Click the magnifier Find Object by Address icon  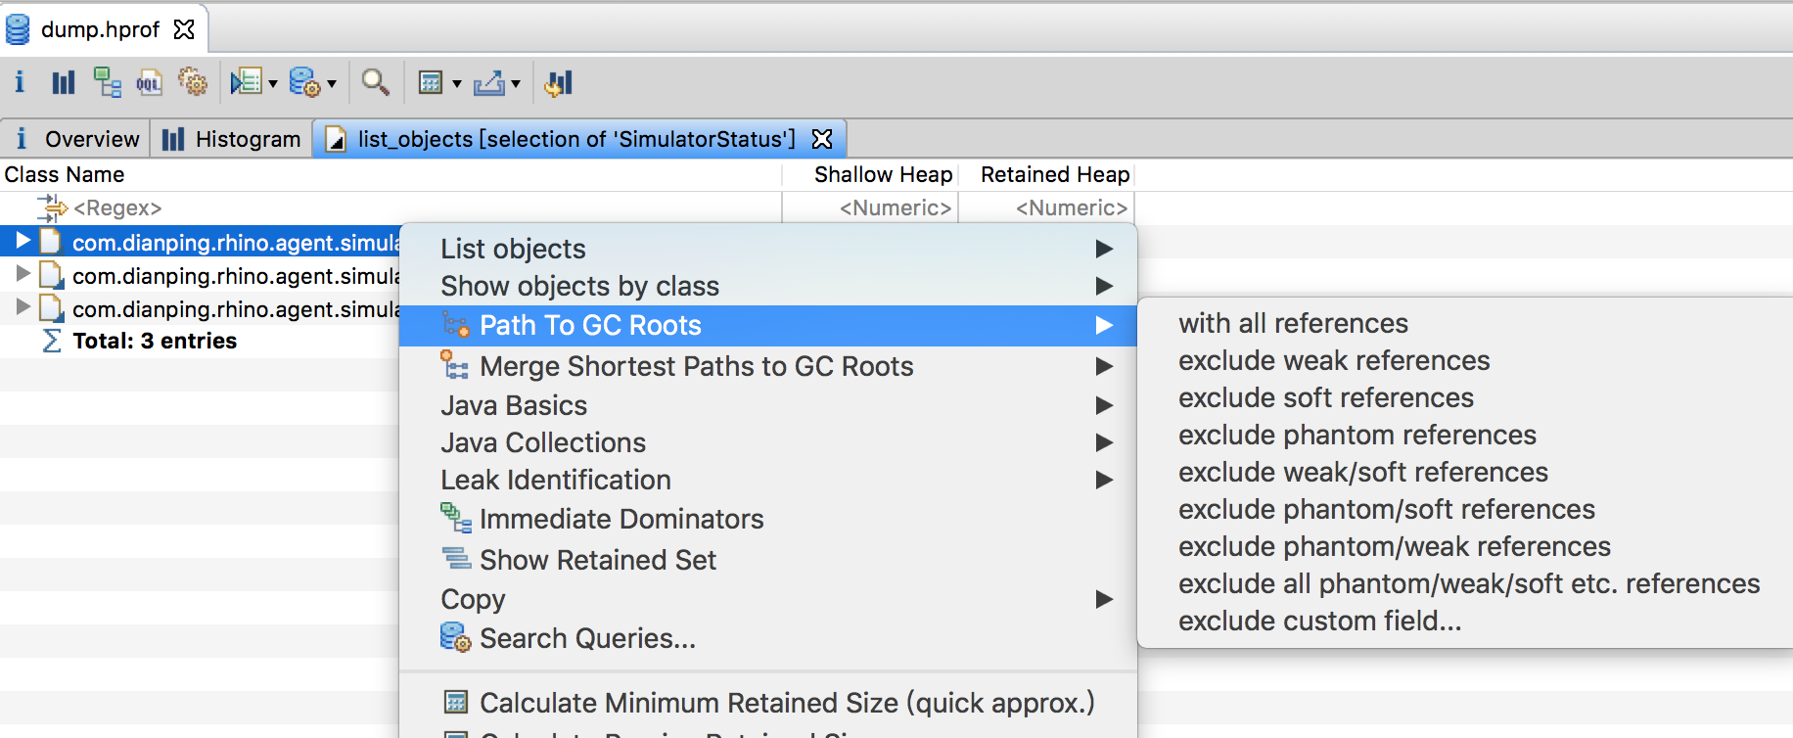point(375,82)
